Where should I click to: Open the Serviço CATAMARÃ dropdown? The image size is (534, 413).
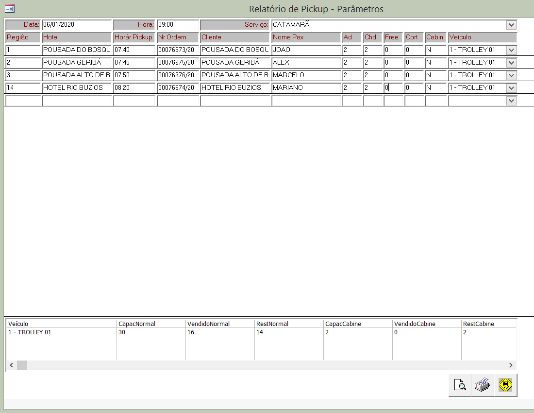pos(511,25)
